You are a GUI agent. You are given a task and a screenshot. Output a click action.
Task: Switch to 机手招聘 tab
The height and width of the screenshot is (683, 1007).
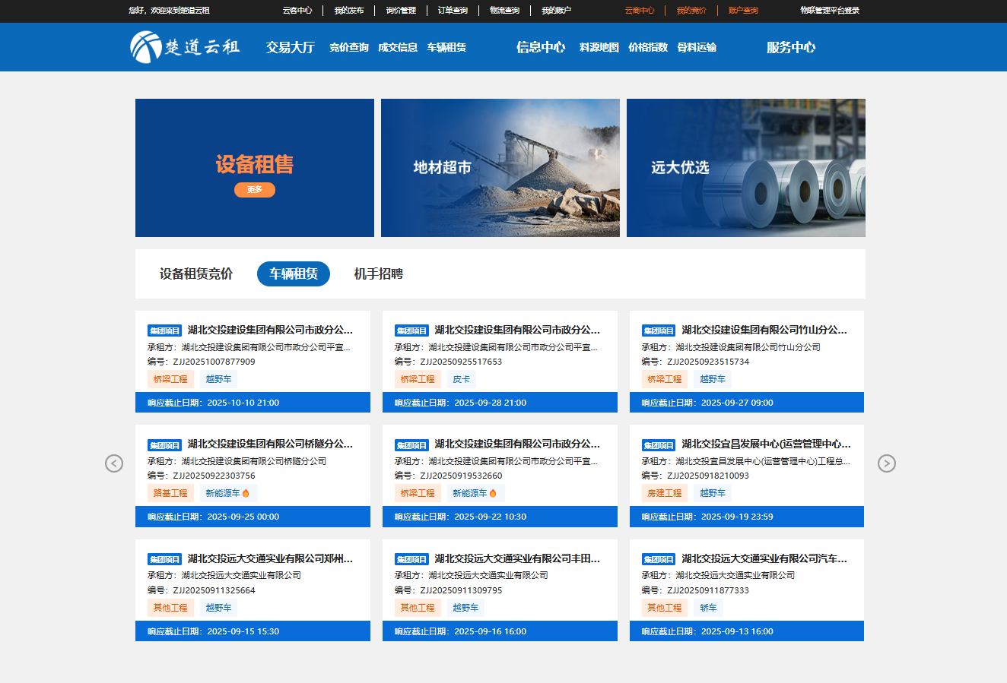379,274
